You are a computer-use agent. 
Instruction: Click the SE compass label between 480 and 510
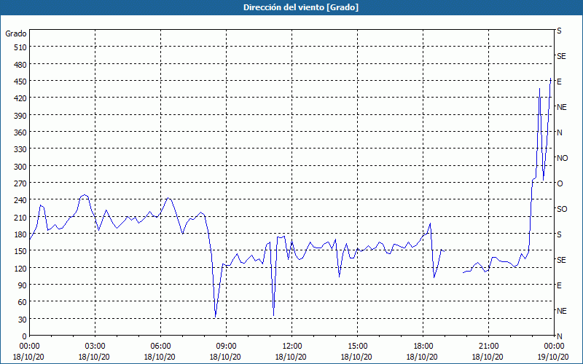pos(561,56)
